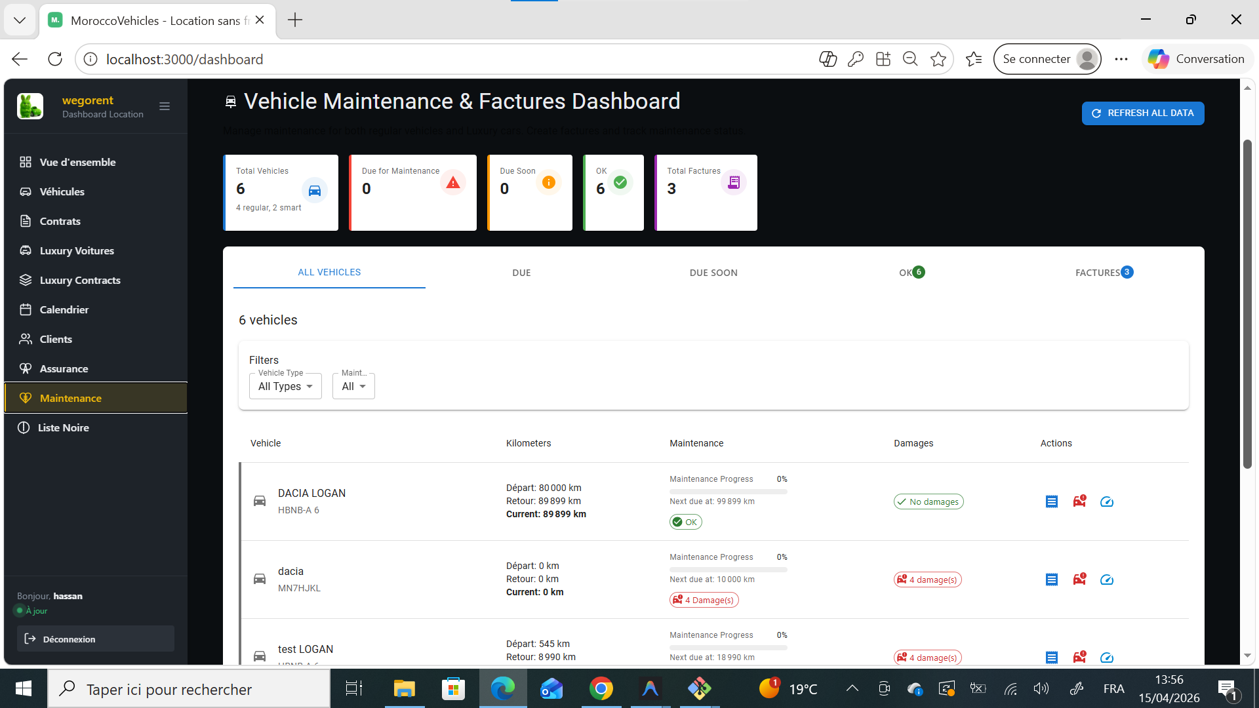1259x708 pixels.
Task: Open Luxury Voitures in the sidebar
Action: pos(77,250)
